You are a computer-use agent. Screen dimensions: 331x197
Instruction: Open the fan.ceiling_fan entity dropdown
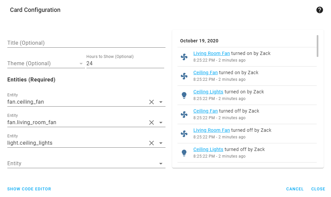161,102
